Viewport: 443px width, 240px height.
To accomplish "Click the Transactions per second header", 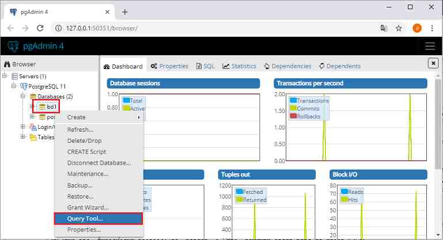I will click(350, 83).
